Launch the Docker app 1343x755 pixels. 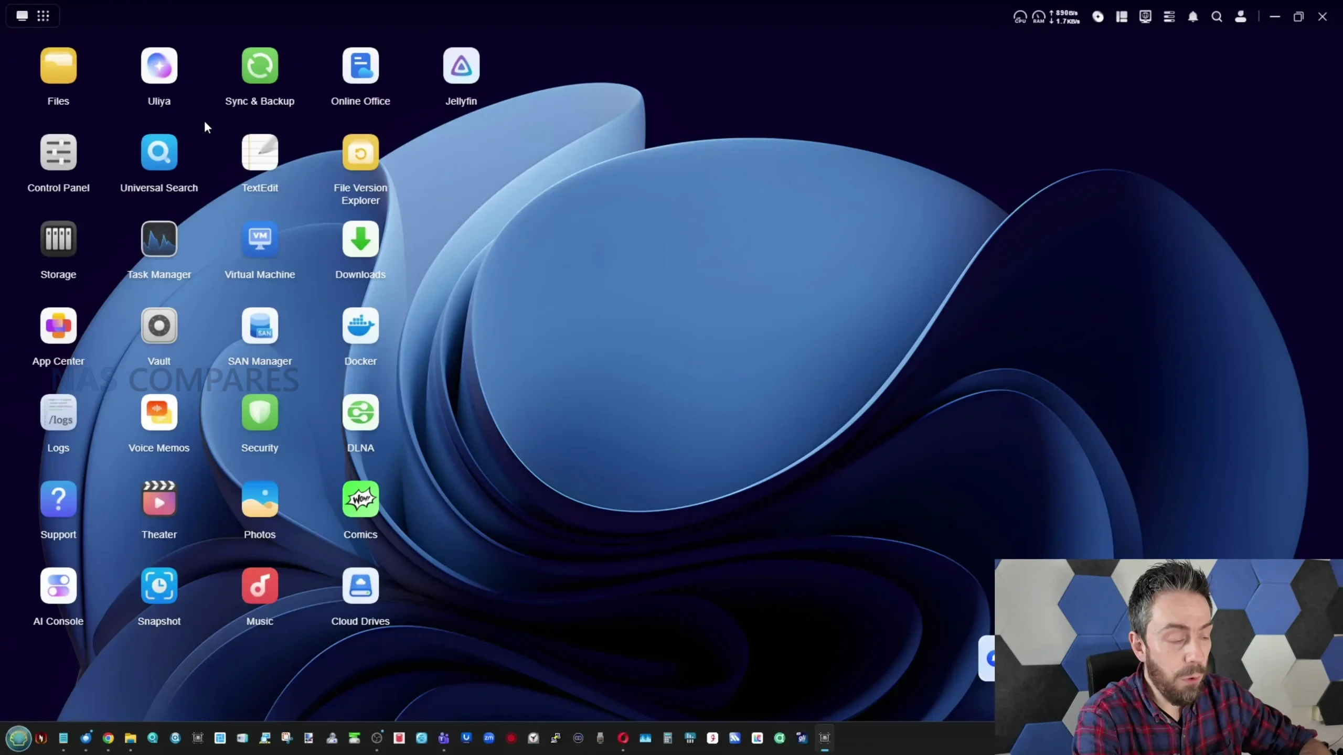(x=360, y=326)
